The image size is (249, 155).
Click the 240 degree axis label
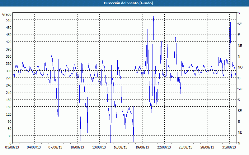[8, 85]
